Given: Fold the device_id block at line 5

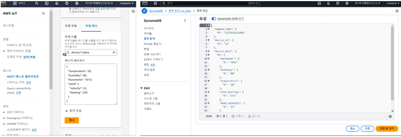Looking at the screenshot, I should (209, 40).
